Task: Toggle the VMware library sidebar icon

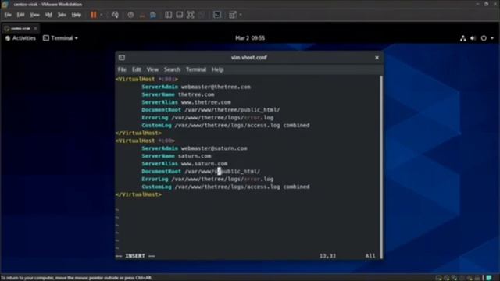Action: coord(169,15)
